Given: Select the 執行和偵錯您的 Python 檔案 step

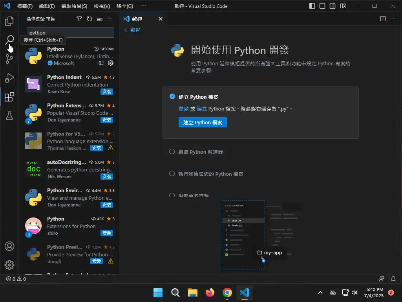Looking at the screenshot, I should [x=211, y=174].
